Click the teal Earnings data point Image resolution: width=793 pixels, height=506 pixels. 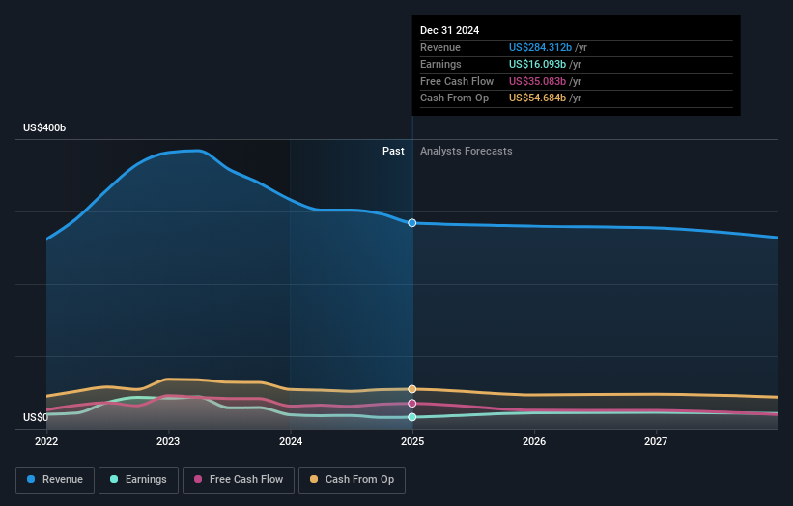tap(412, 417)
